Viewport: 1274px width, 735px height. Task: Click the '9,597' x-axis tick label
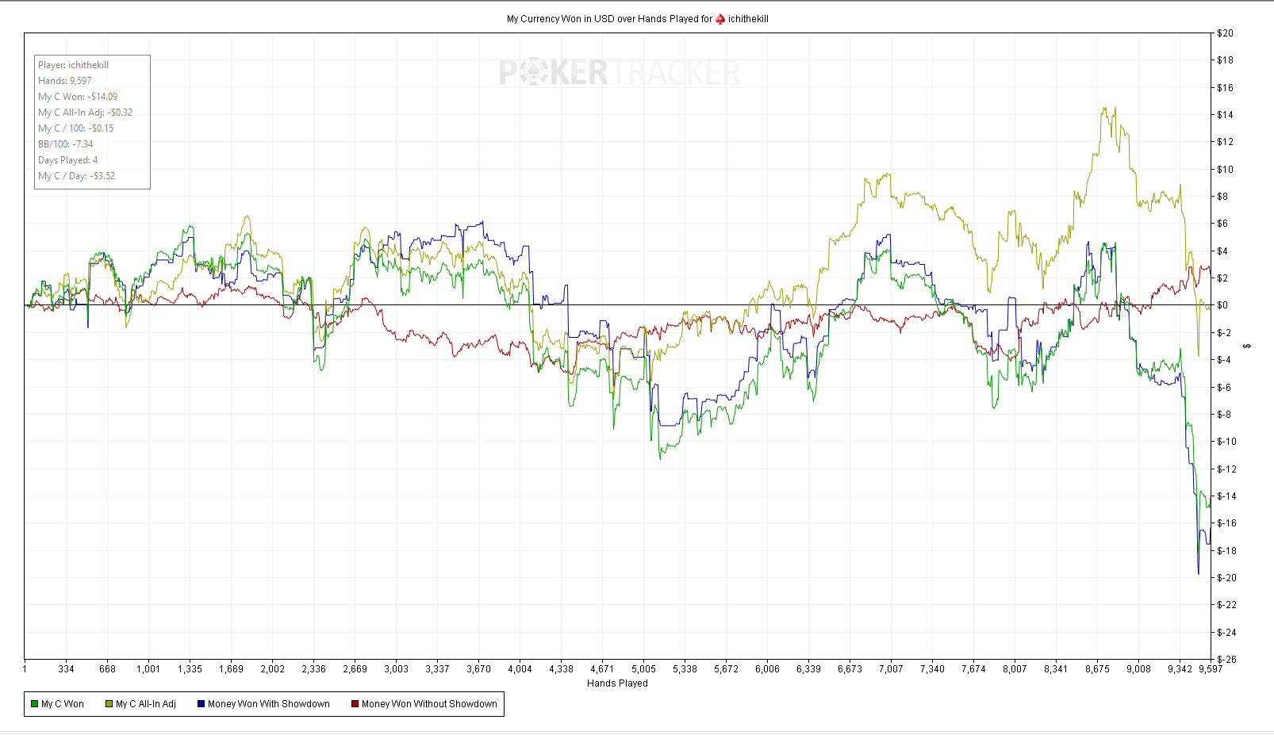point(1210,669)
